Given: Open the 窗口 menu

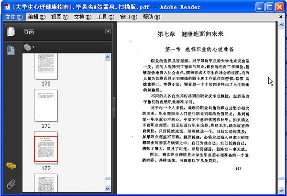Looking at the screenshot, I should coord(129,17).
